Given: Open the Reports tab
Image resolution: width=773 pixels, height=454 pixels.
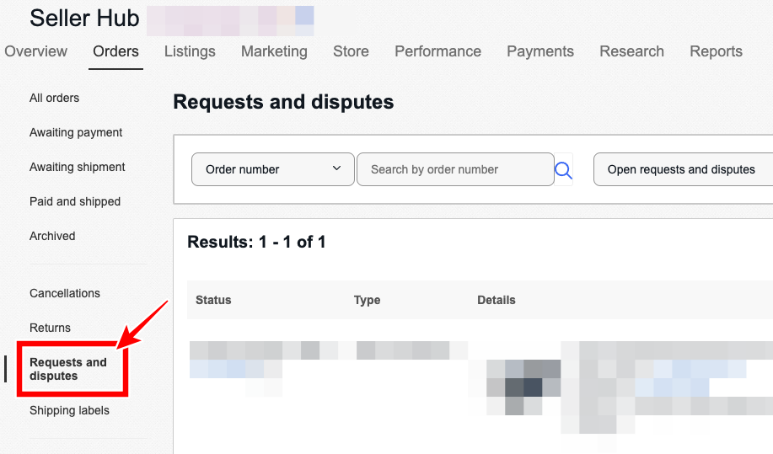Looking at the screenshot, I should click(x=716, y=51).
